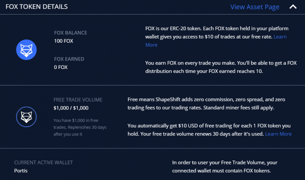This screenshot has height=180, width=305.
Task: Click the FOX EARNED label
Action: (69, 59)
